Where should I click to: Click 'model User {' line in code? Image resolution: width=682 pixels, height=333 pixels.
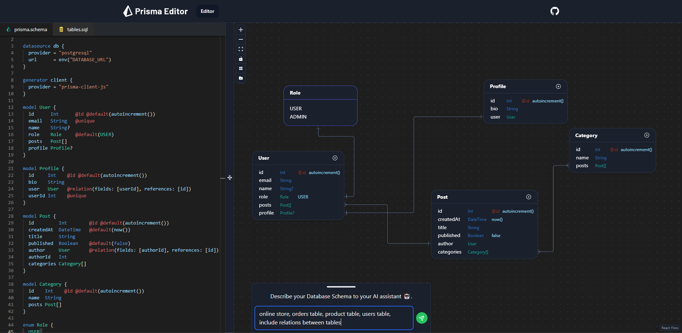[39, 107]
